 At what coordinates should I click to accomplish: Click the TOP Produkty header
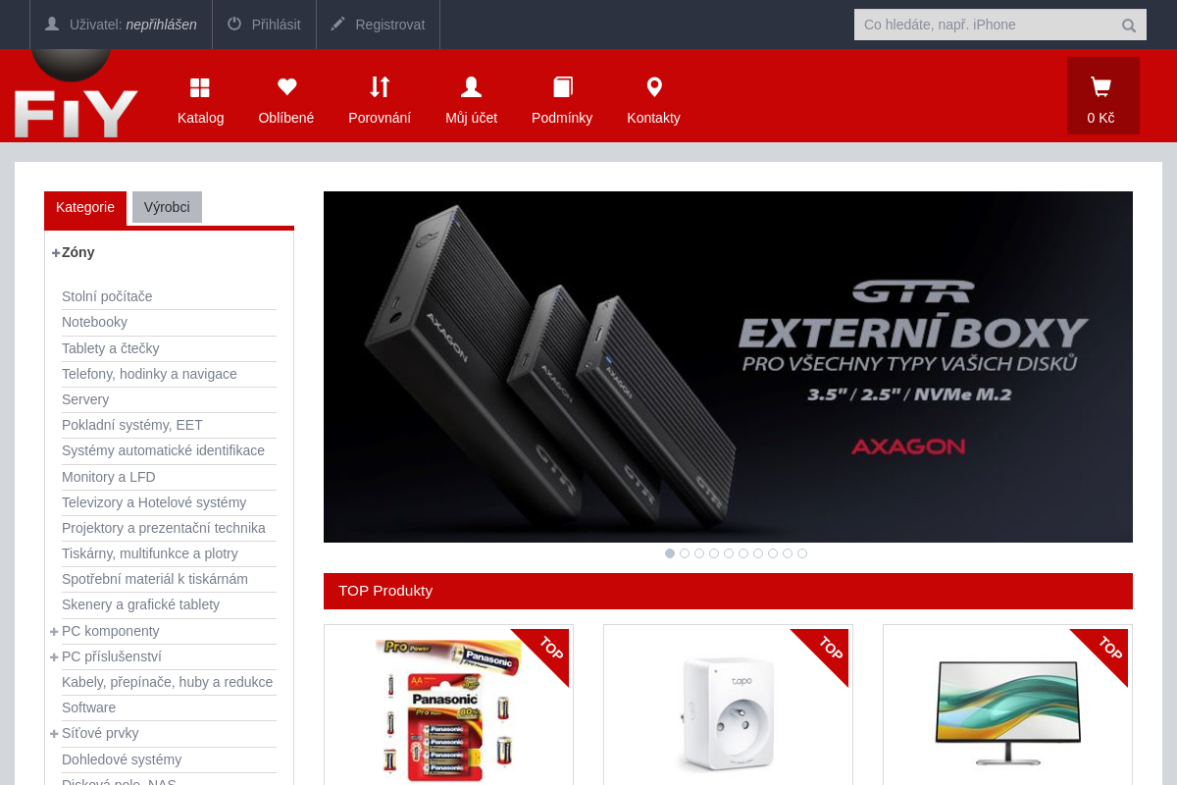coord(728,591)
